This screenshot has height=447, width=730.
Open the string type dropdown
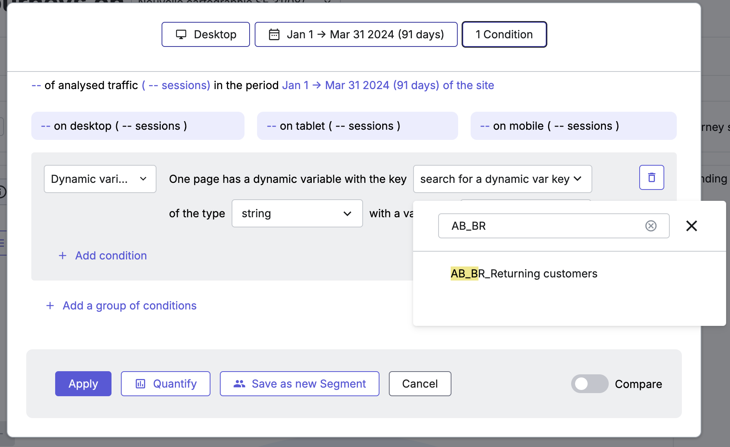pos(297,213)
